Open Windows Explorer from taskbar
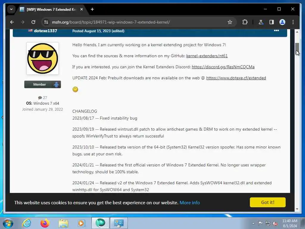The height and width of the screenshot is (229, 305). pyautogui.click(x=63, y=223)
